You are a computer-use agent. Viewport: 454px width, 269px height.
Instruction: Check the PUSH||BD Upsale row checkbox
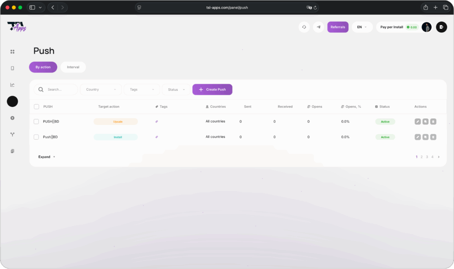[36, 121]
